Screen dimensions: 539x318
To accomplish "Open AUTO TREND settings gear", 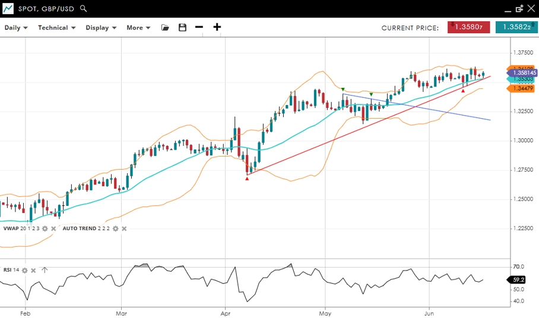I will pos(115,228).
